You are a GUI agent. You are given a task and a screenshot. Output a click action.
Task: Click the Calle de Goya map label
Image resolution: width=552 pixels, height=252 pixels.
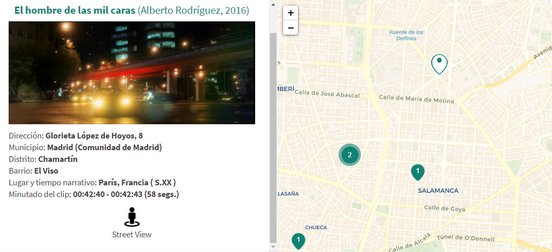(x=444, y=208)
